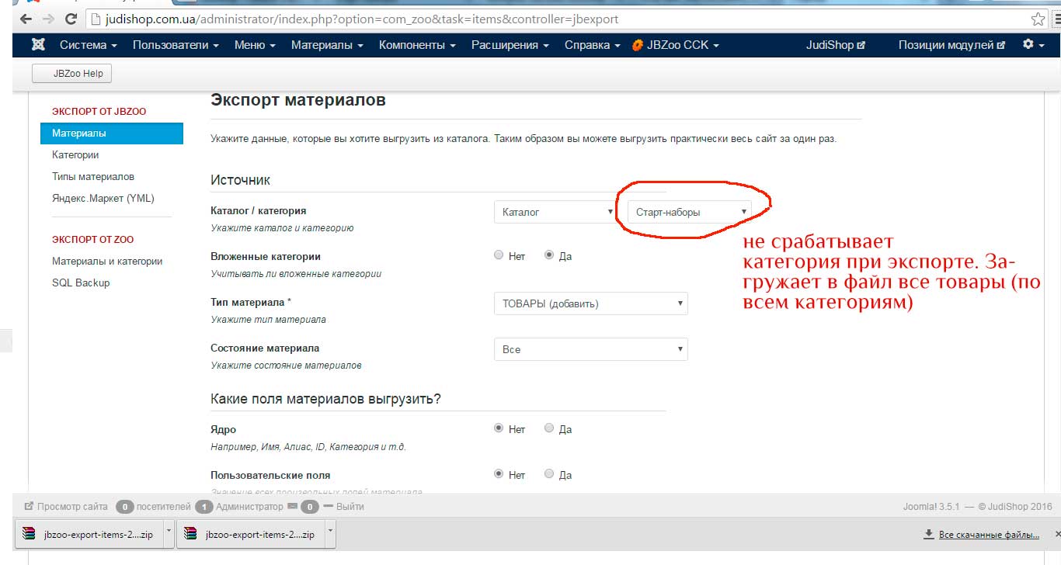Close the downloads bar
Screen dimensions: 1061x565
[x=1056, y=534]
